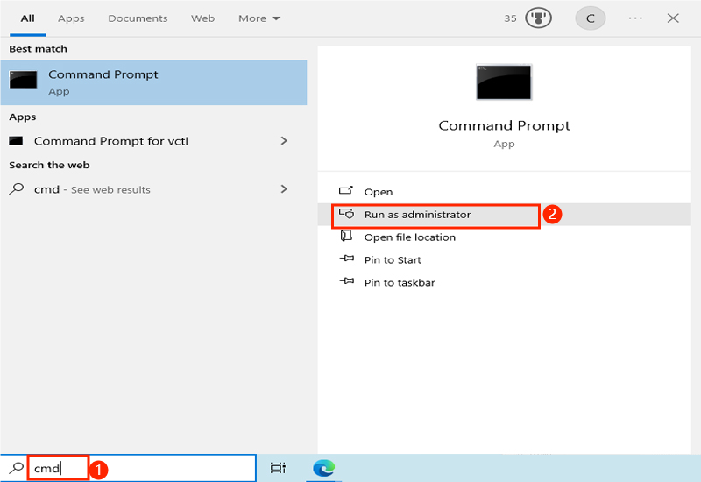Switch to the Apps search tab
701x482 pixels.
coord(71,18)
